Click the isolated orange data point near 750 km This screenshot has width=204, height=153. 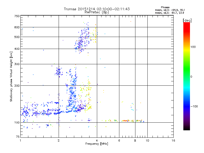pos(131,21)
